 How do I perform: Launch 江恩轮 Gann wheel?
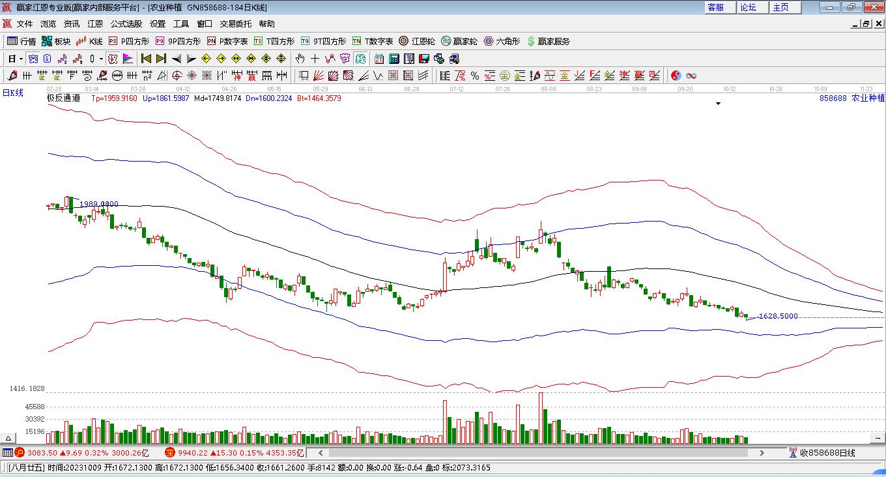pyautogui.click(x=417, y=41)
